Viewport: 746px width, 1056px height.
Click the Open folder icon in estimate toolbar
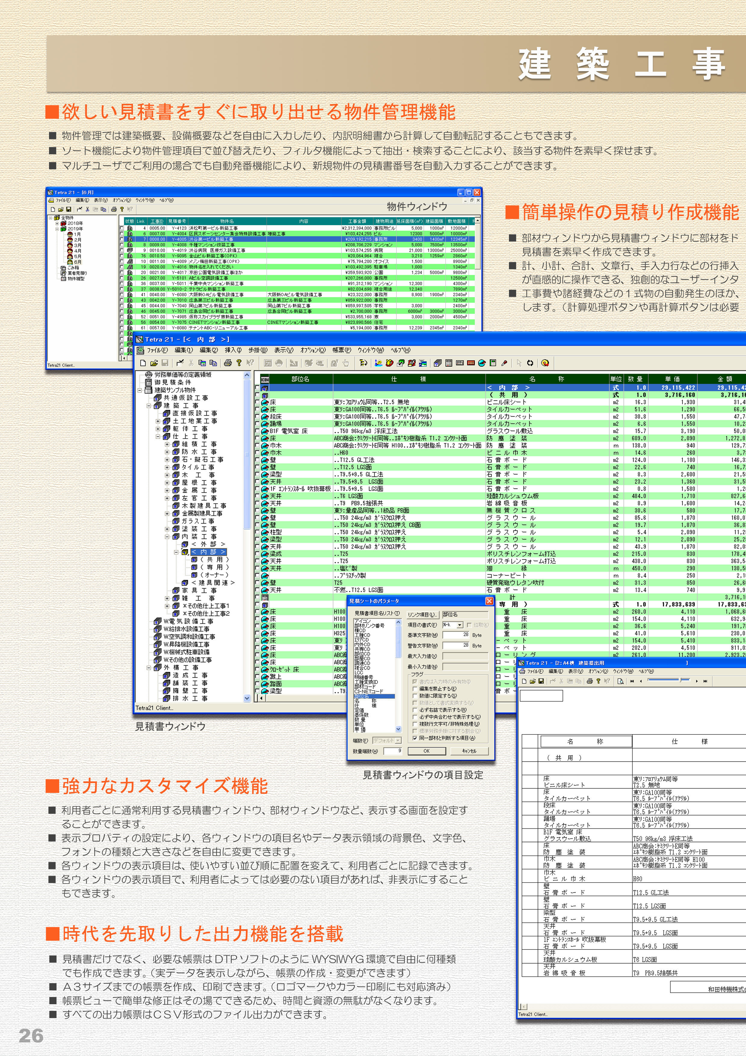[x=154, y=363]
